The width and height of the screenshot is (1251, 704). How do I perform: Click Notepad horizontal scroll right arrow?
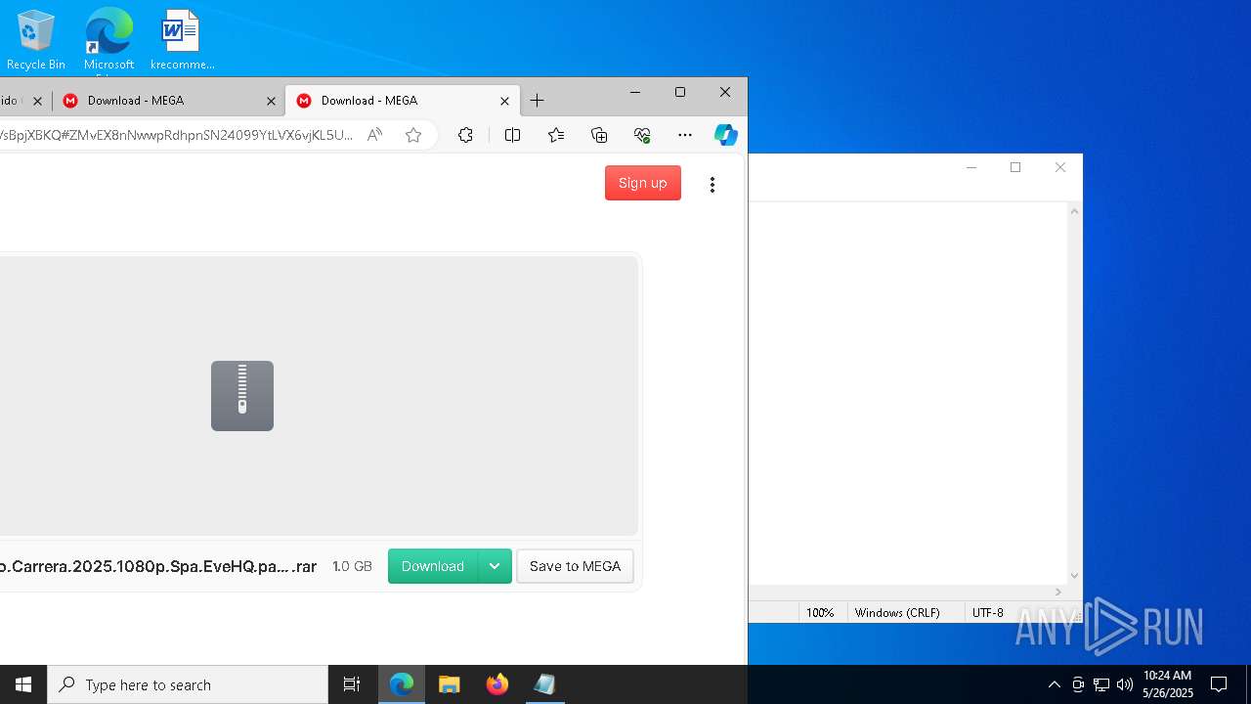(x=1058, y=593)
